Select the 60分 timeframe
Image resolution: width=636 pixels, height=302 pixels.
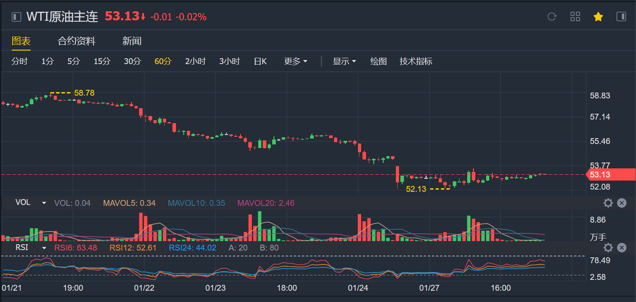163,61
